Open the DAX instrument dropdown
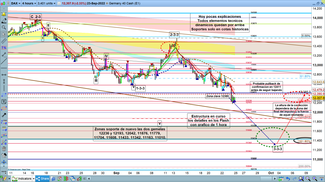The width and height of the screenshot is (325, 182). tap(15, 4)
